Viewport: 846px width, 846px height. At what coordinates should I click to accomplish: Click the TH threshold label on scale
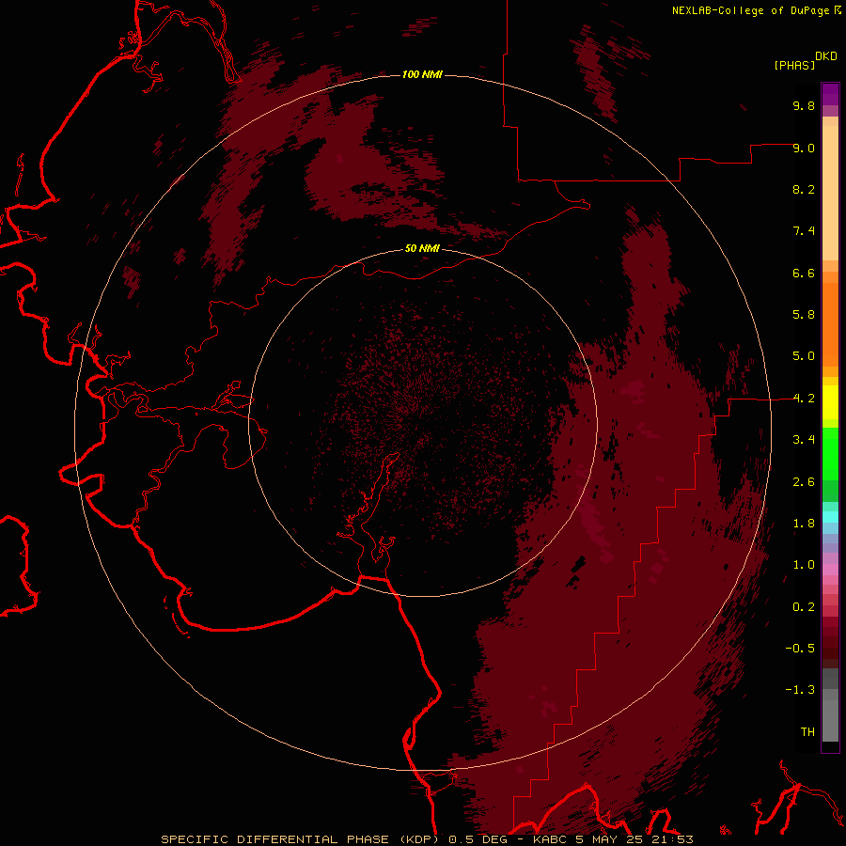(x=807, y=732)
